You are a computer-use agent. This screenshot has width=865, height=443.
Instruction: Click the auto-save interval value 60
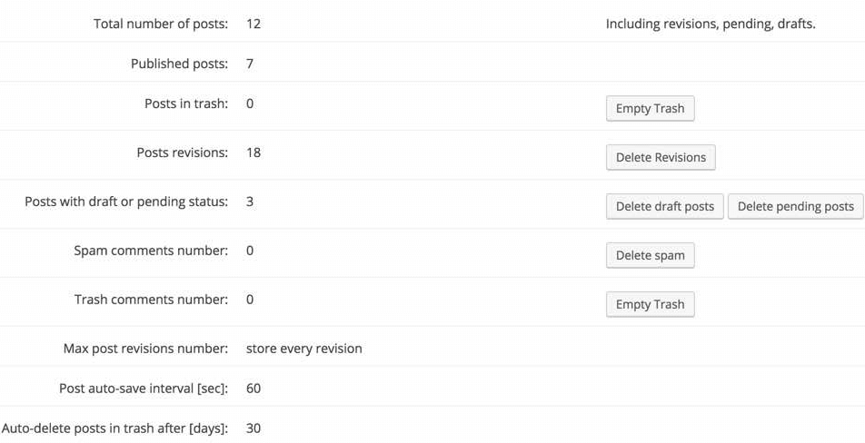[254, 389]
